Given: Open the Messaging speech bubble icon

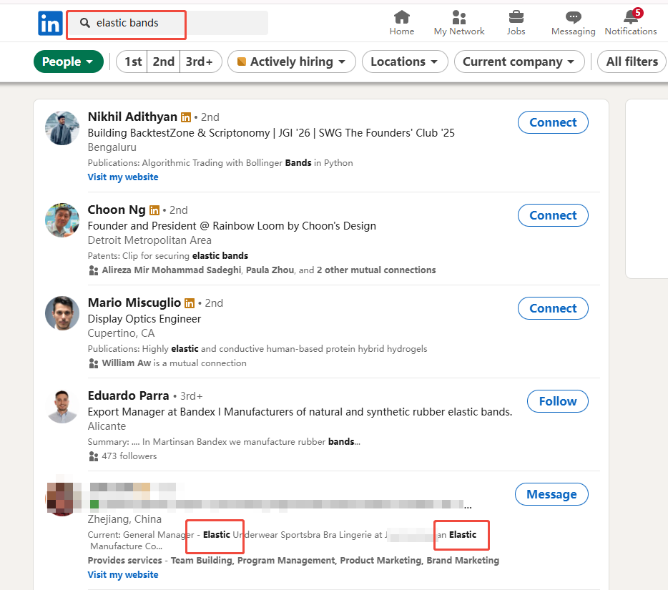Looking at the screenshot, I should click(x=573, y=18).
